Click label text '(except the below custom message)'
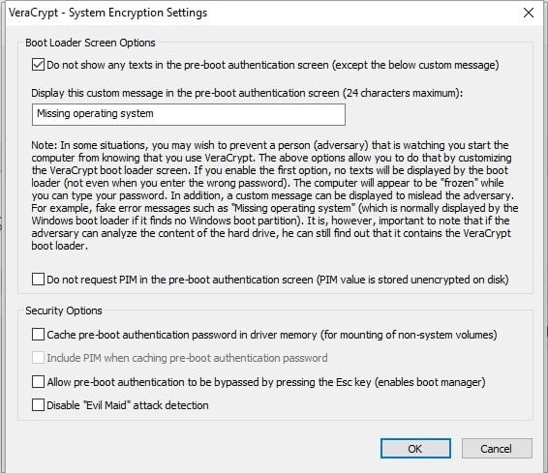 pos(415,65)
